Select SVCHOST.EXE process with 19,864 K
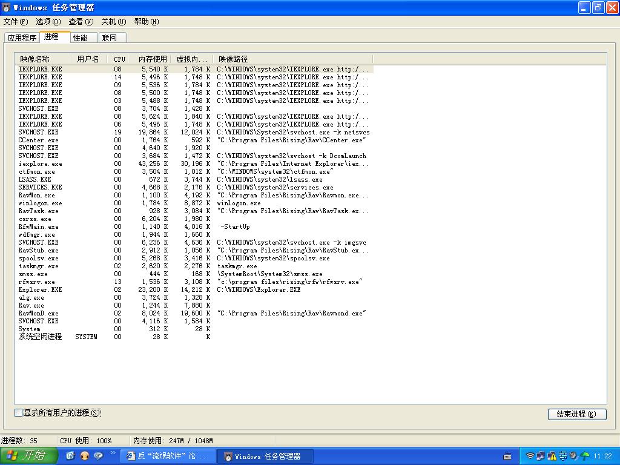The height and width of the screenshot is (465, 620). click(194, 132)
